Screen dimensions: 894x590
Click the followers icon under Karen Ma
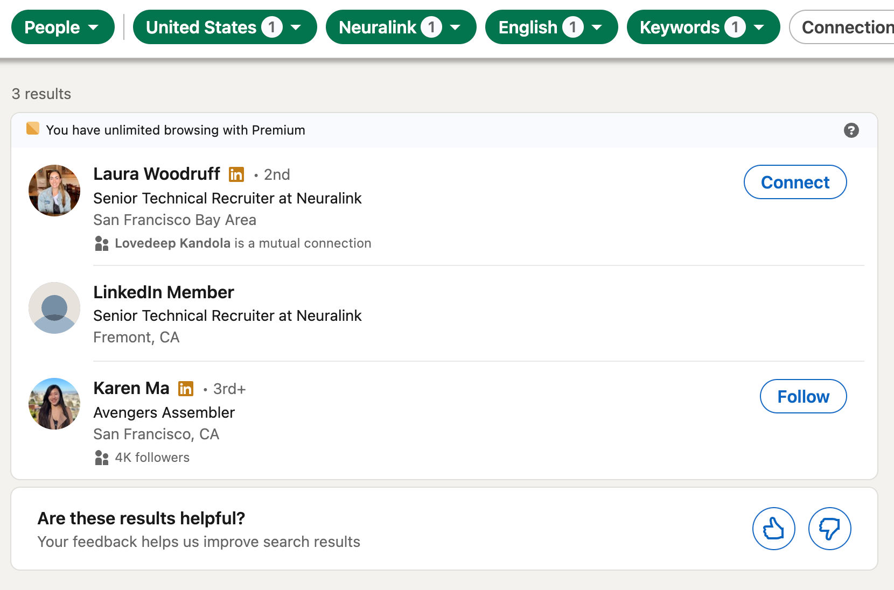pos(101,458)
